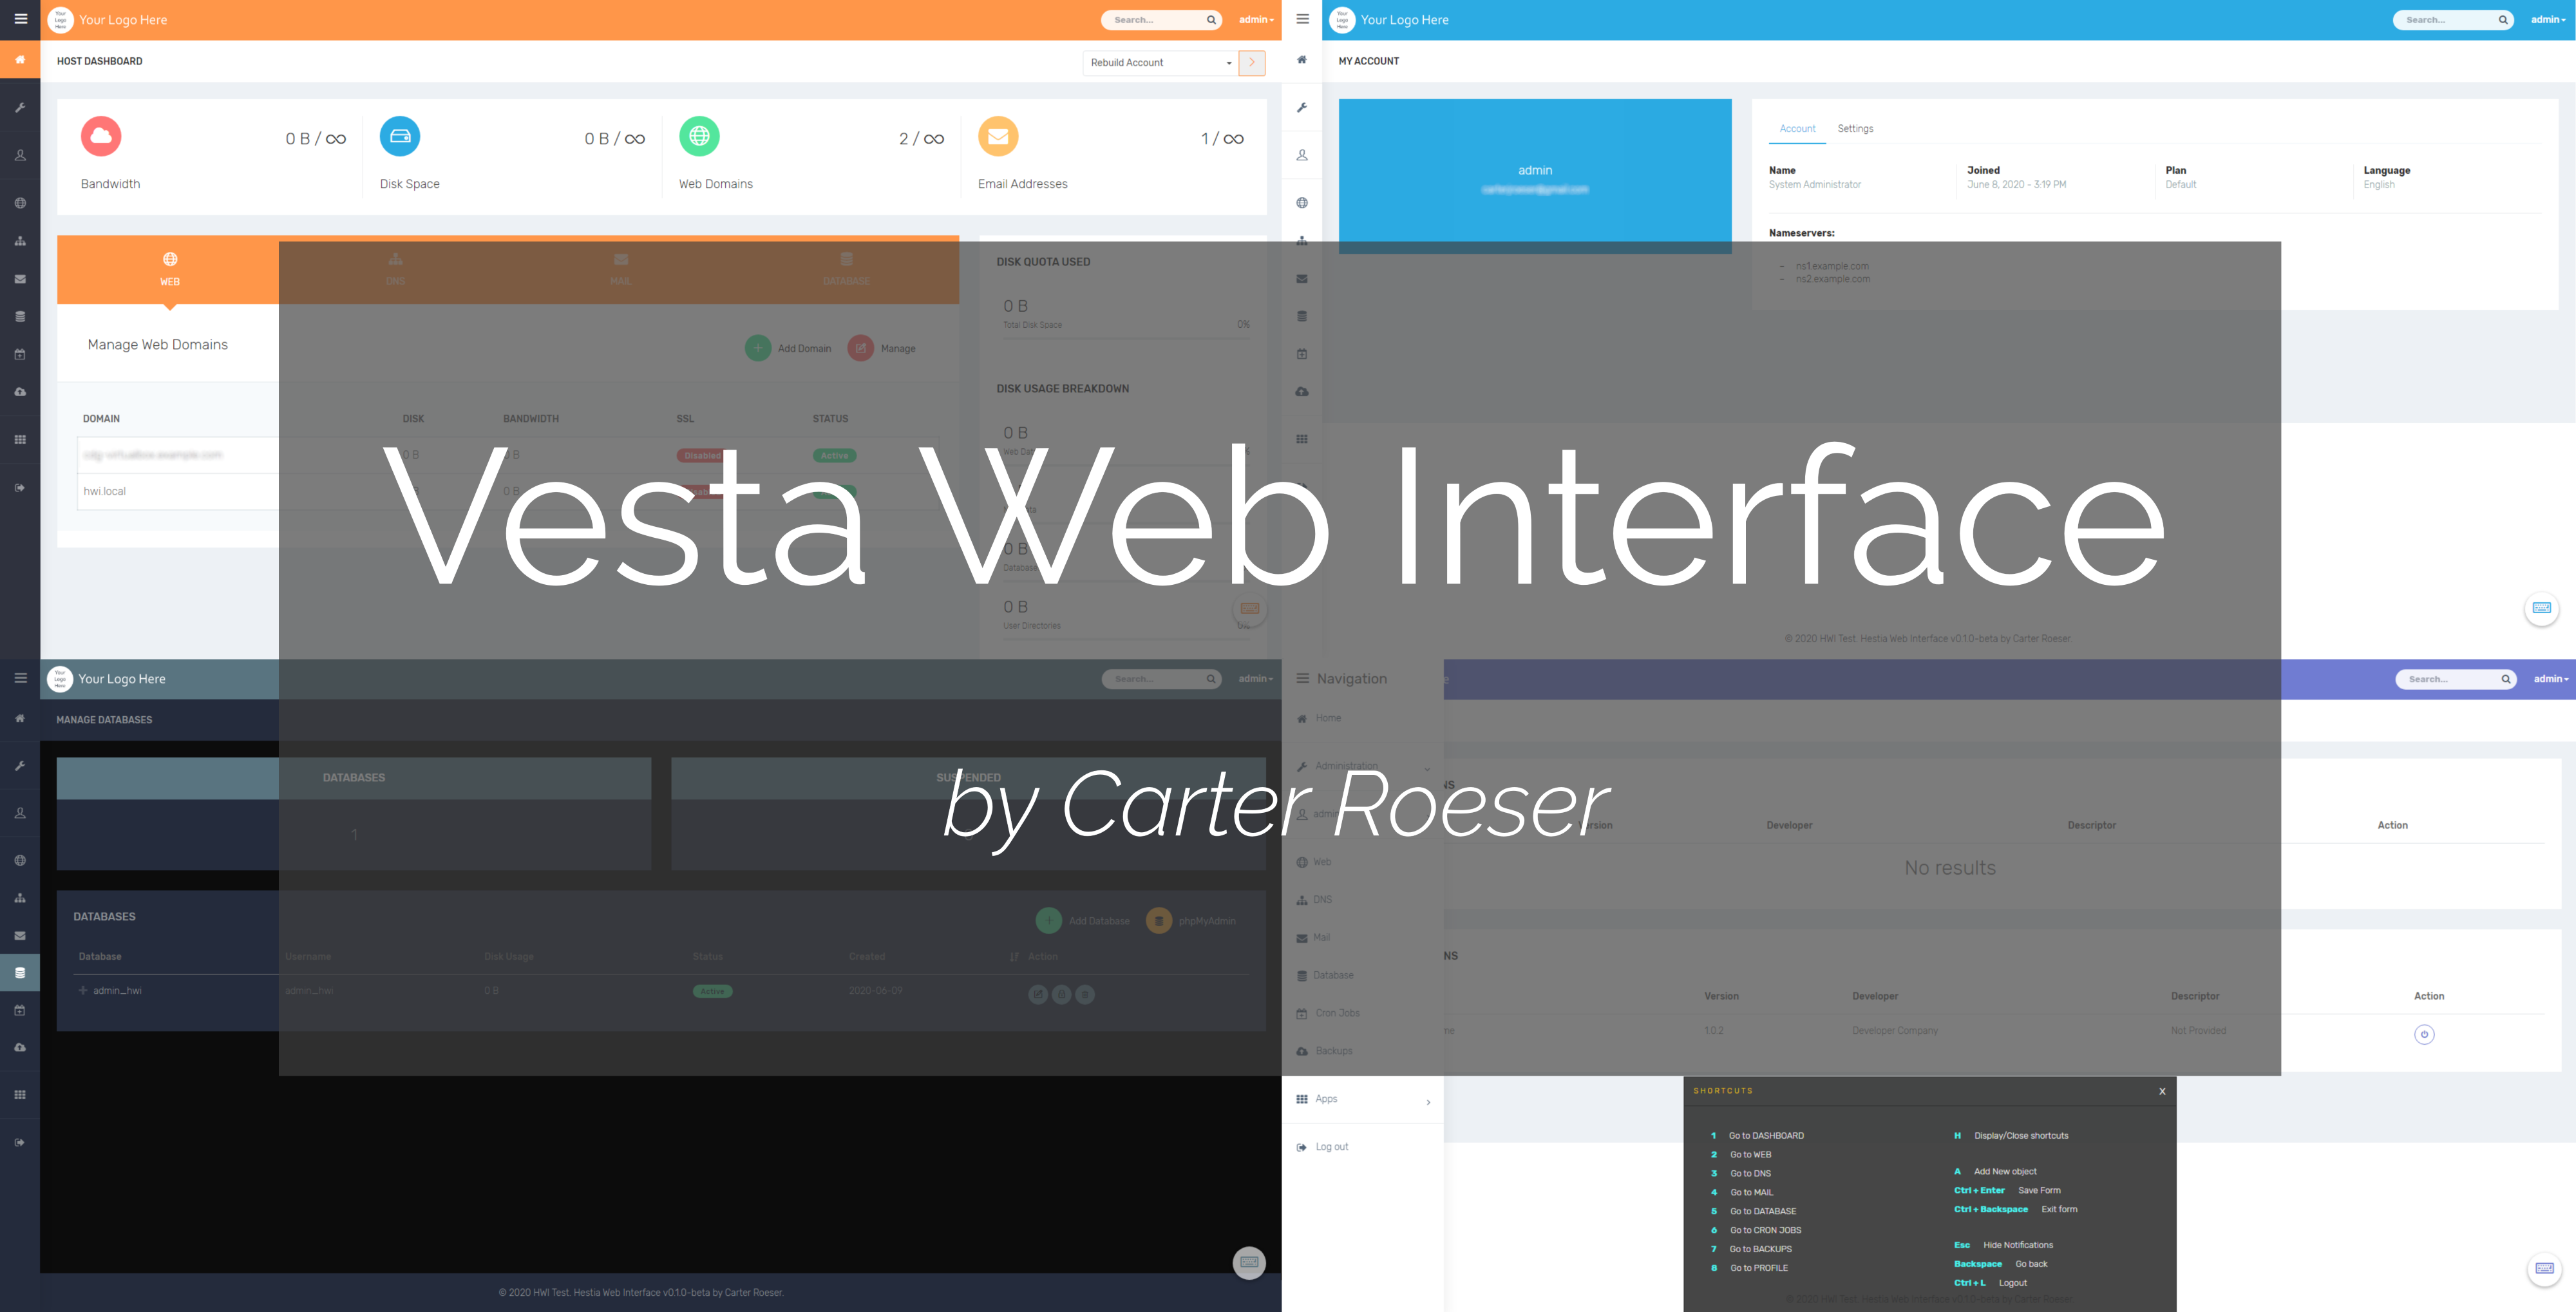This screenshot has width=2576, height=1312.
Task: Select the WEB tab in host dashboard
Action: pyautogui.click(x=167, y=269)
